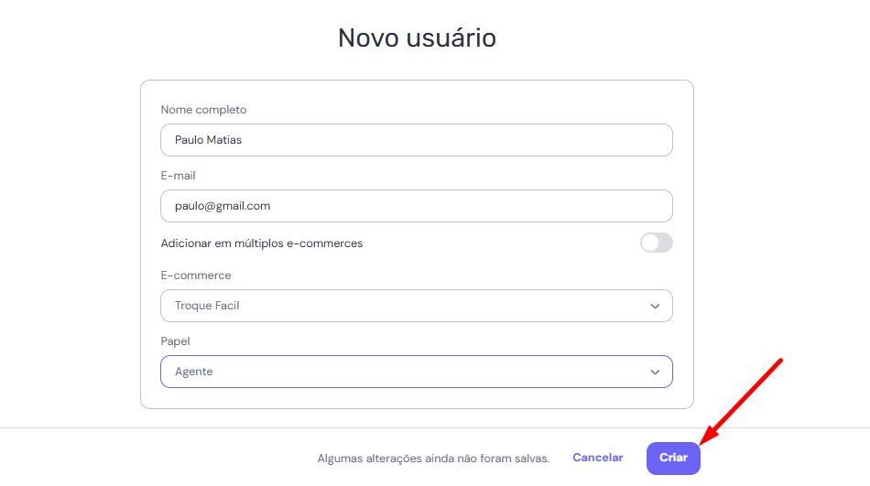Select the 'Troque Facil' e-commerce value

[x=207, y=306]
